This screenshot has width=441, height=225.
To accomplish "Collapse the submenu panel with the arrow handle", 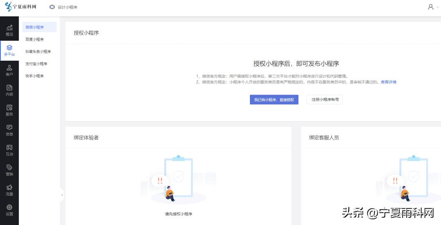I will [x=62, y=195].
